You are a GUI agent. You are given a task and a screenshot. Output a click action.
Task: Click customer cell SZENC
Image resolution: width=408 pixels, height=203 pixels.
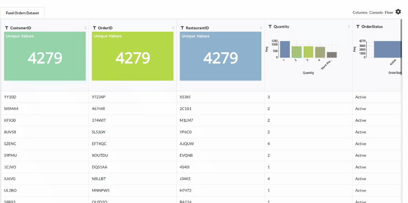point(10,144)
